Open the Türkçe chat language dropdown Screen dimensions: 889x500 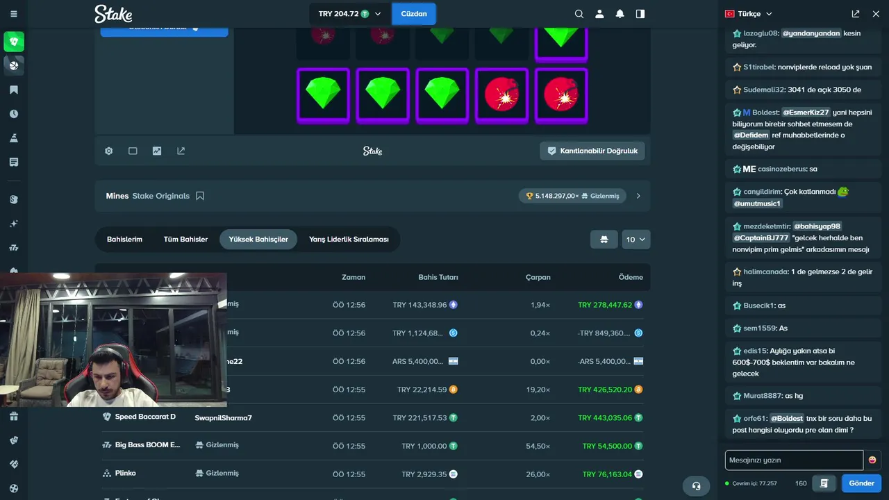749,14
